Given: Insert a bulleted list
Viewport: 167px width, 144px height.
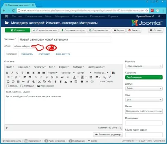Looking at the screenshot, I should (8, 77).
